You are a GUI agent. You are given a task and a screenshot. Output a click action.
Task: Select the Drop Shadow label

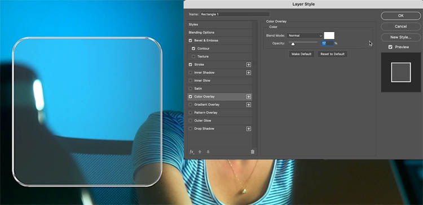[x=204, y=129]
